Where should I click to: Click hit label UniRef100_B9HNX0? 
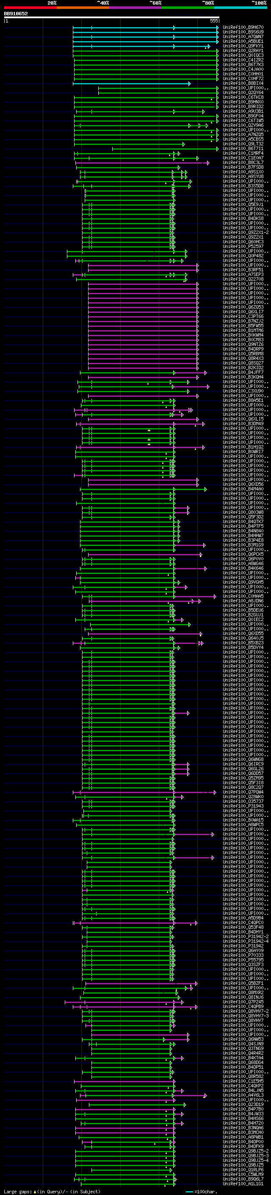243,102
